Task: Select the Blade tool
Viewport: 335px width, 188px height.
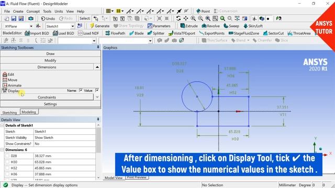Action: [x=136, y=33]
